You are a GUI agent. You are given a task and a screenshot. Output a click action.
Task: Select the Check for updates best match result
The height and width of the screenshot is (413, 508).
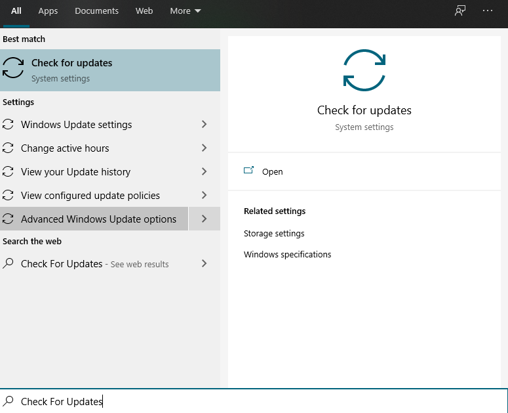pyautogui.click(x=110, y=70)
